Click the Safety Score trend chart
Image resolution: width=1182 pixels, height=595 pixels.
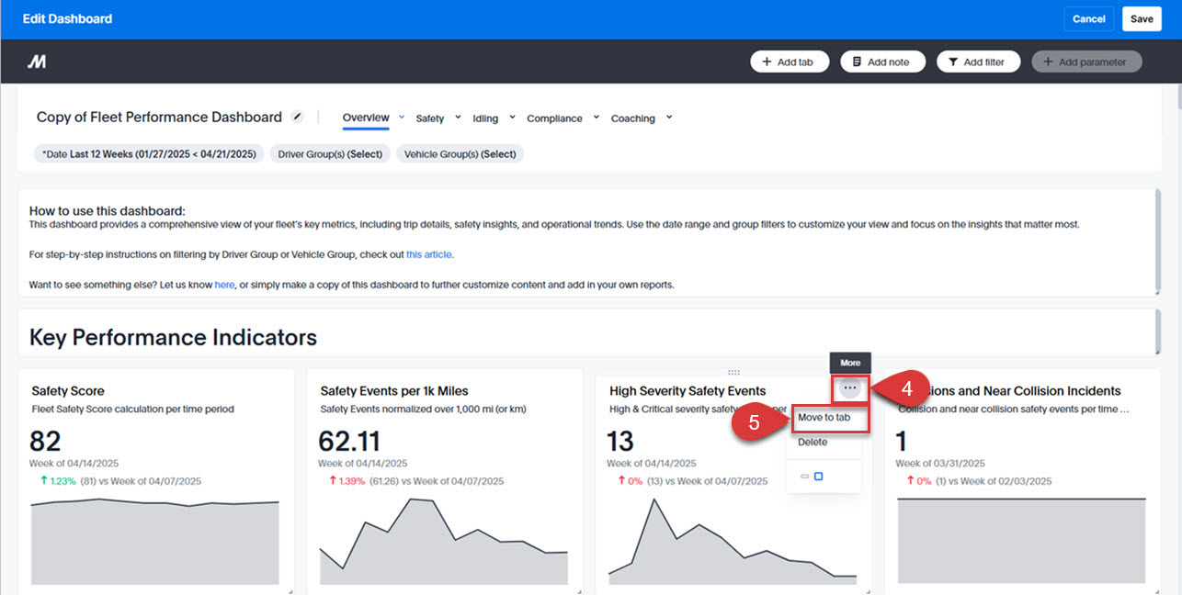click(155, 542)
